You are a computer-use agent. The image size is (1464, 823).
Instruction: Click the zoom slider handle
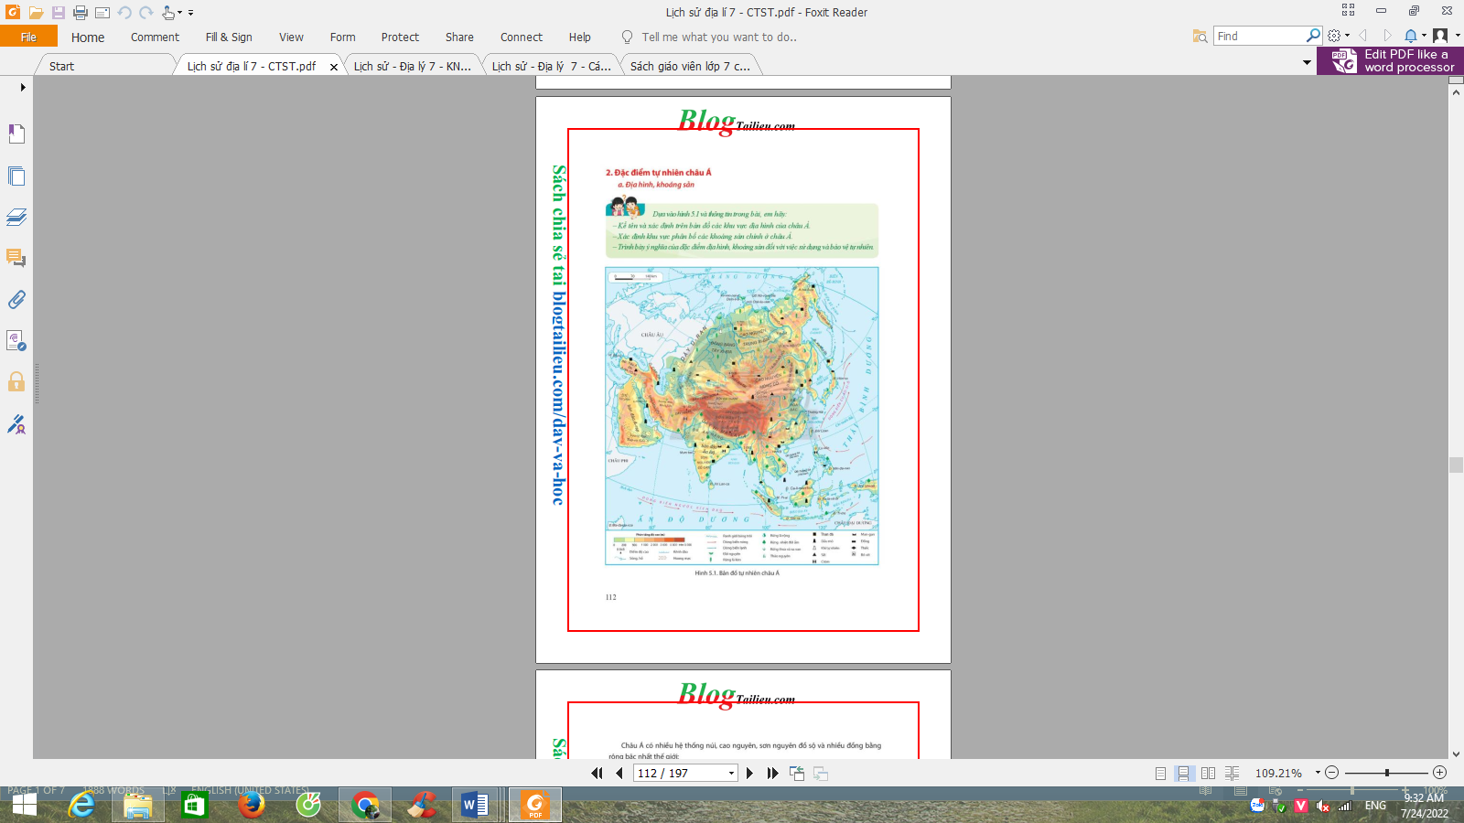pos(1387,773)
